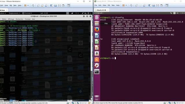
Task: Open the clock 'sam. 11:38' in Kali
Action: 44,13
